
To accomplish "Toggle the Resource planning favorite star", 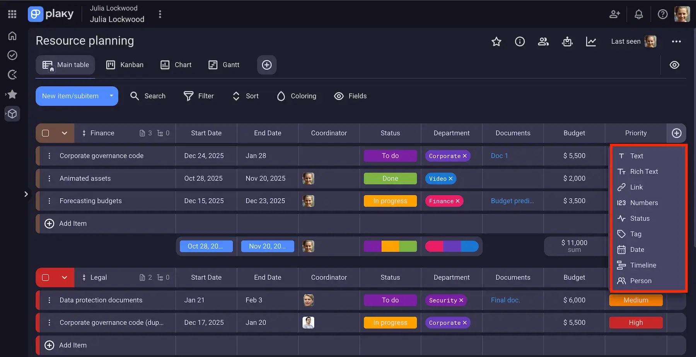I will click(x=496, y=41).
